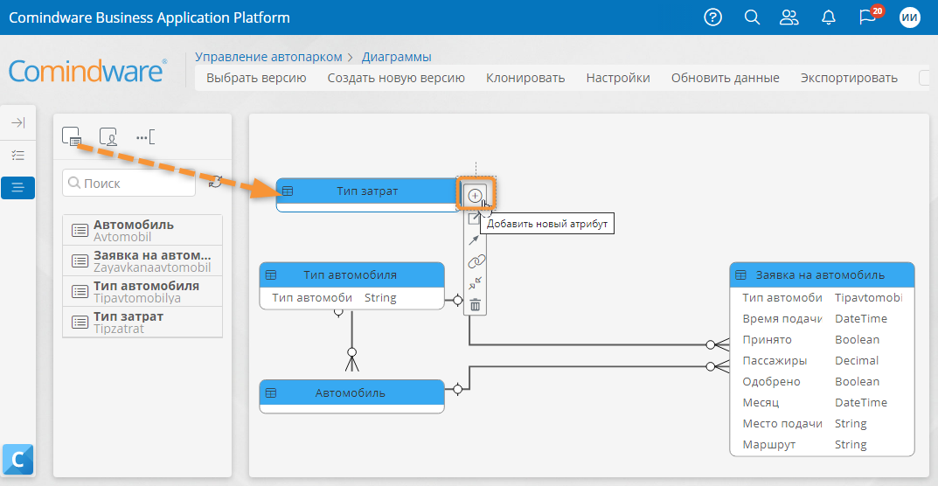The image size is (938, 486).
Task: Select the Тип автомобиля diagram node header
Action: pos(351,275)
